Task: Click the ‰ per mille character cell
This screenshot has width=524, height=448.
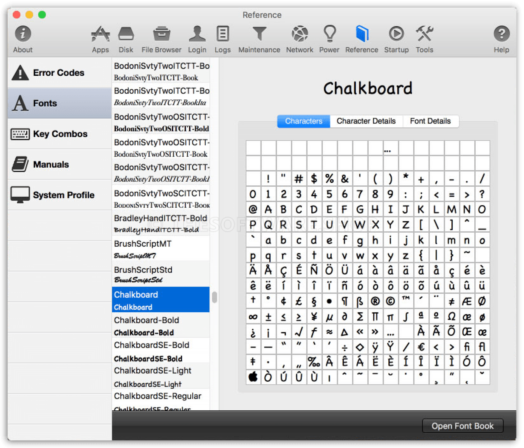Action: click(314, 362)
